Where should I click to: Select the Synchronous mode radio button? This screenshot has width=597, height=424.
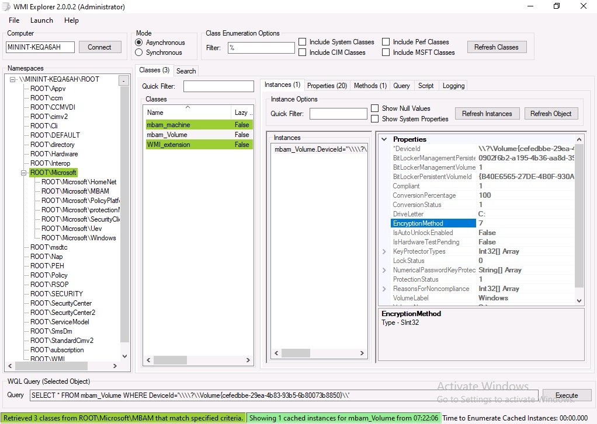pos(139,52)
